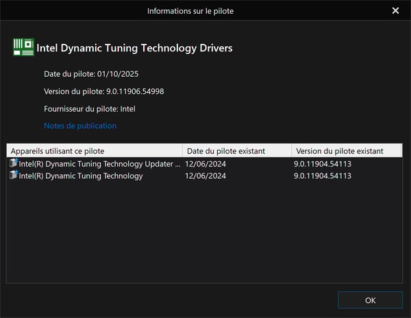Click the Version du pilote: 9.0.11906.54998 text
Image resolution: width=411 pixels, height=318 pixels.
click(x=104, y=92)
